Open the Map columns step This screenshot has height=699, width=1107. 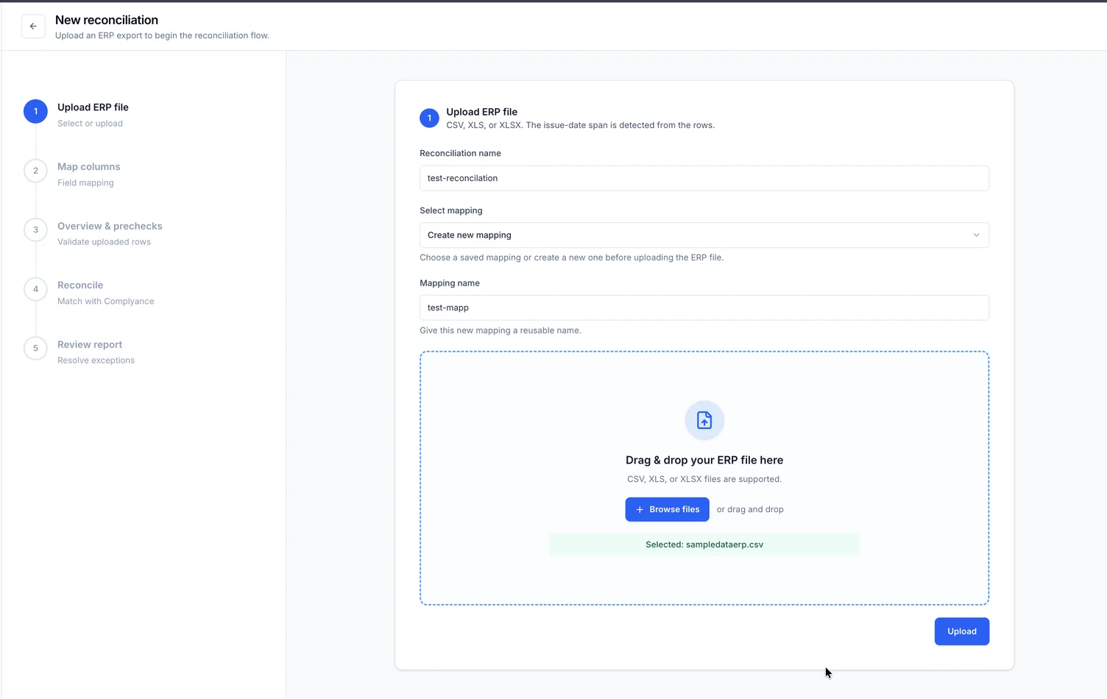pos(88,167)
